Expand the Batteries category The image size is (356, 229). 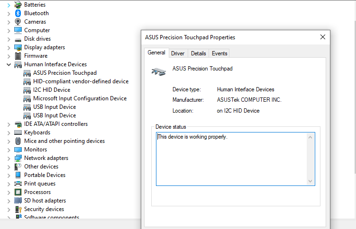9,5
